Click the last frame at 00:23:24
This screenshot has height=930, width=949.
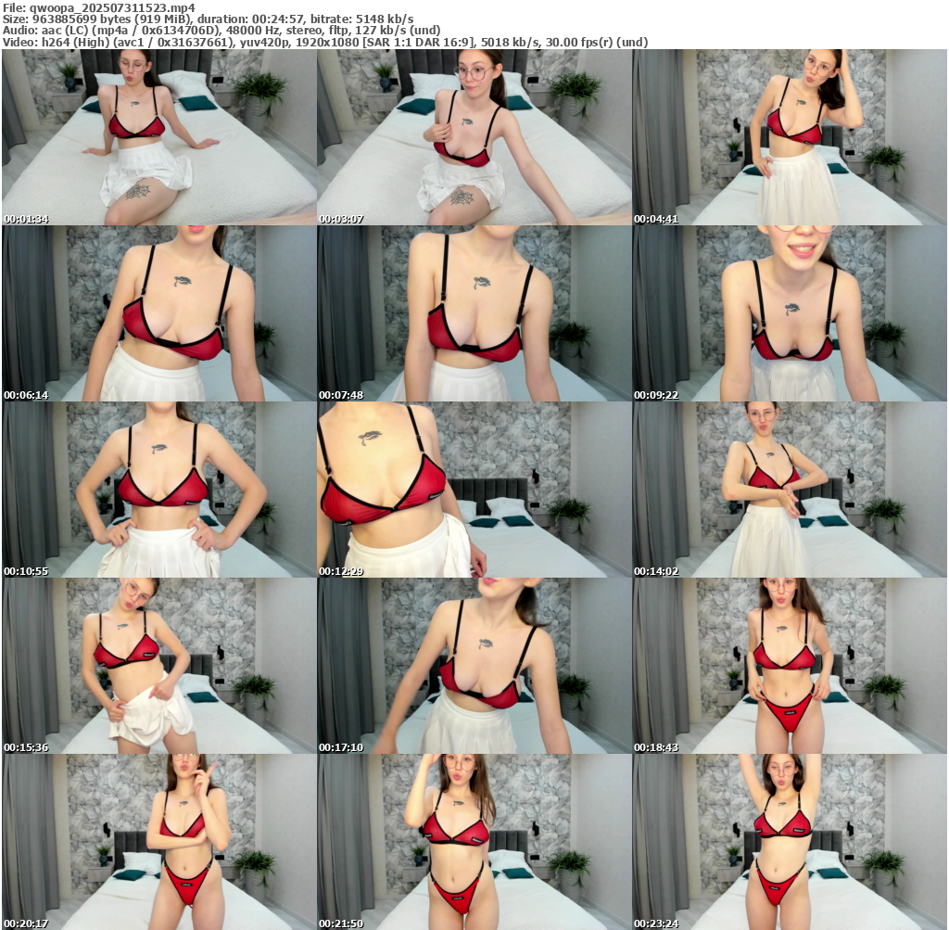[790, 842]
